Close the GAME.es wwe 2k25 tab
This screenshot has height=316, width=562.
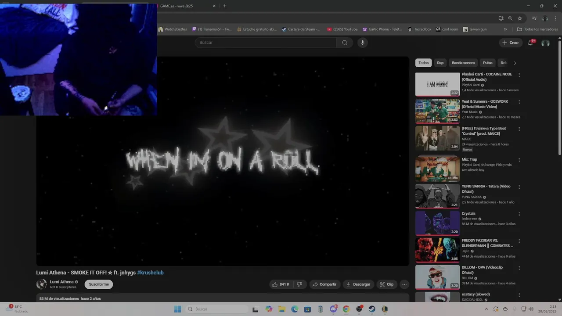(214, 6)
